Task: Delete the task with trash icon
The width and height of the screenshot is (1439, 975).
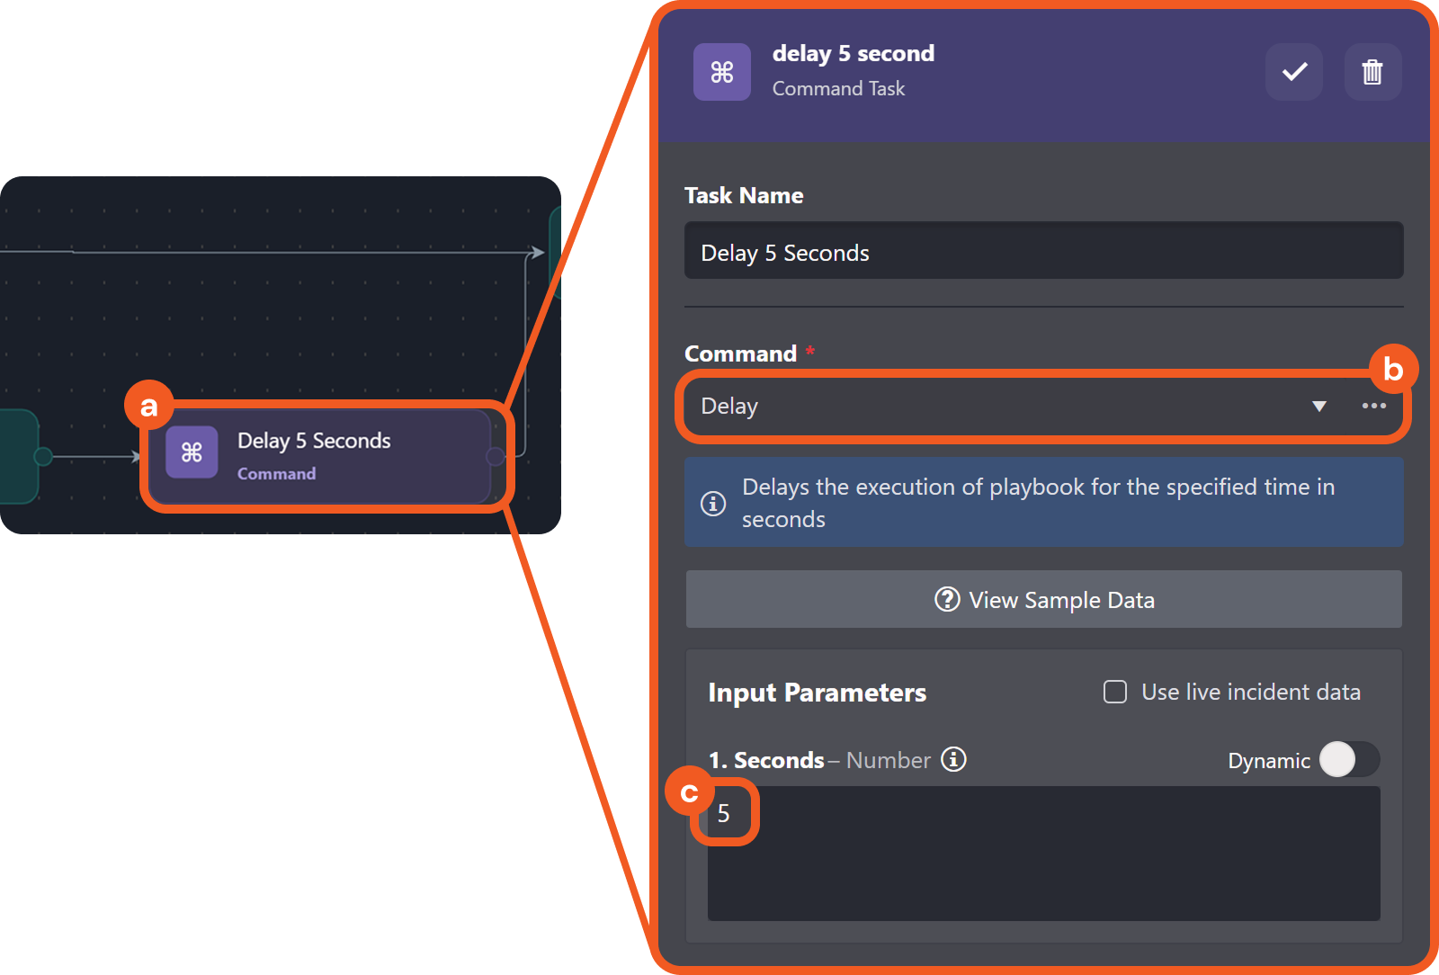Action: click(x=1372, y=72)
